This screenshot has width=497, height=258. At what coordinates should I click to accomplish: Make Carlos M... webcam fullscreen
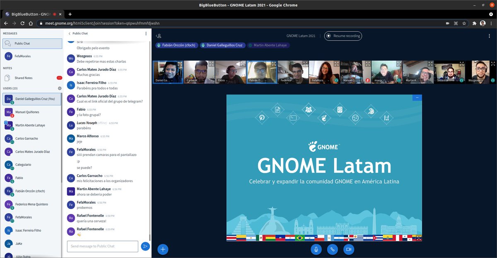click(211, 64)
